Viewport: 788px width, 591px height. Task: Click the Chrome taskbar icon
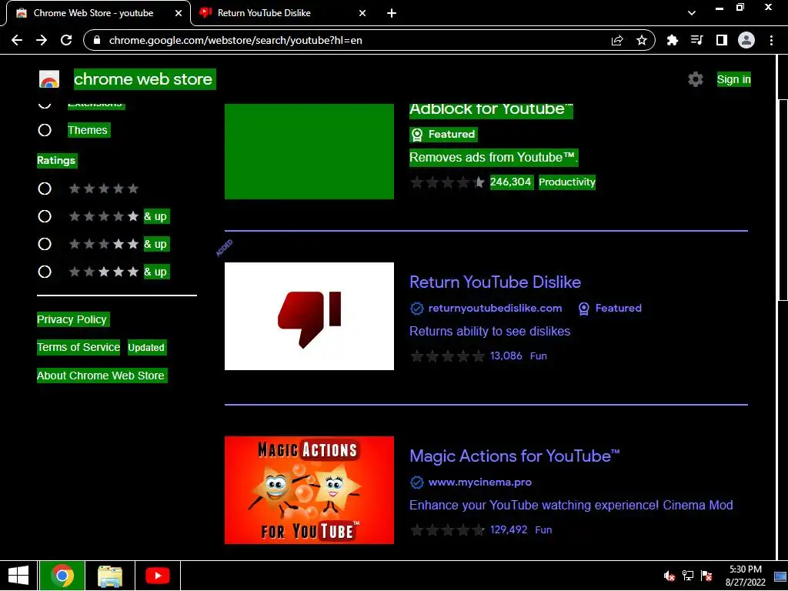(62, 576)
